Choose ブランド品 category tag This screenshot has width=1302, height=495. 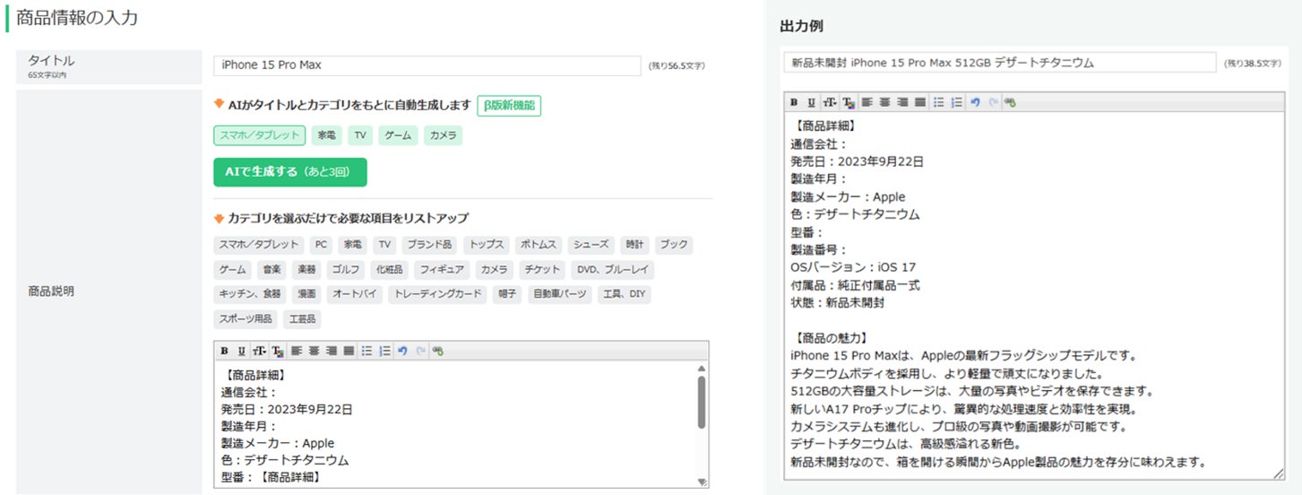[x=430, y=244]
